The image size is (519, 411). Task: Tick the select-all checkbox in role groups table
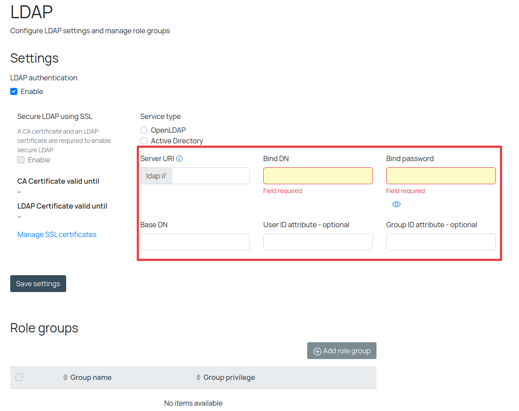pos(19,377)
